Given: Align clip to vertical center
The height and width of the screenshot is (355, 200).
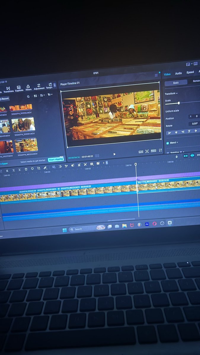Looking at the screenshot, I should click(196, 130).
